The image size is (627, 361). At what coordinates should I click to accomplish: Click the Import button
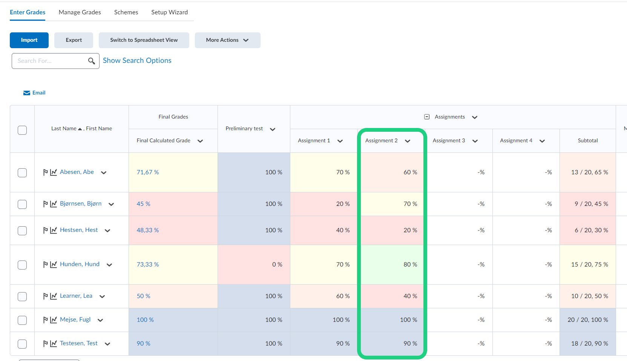[29, 40]
